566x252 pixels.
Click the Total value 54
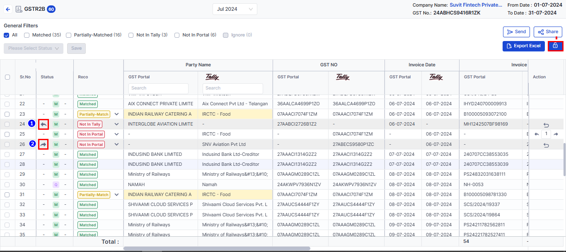pos(466,241)
